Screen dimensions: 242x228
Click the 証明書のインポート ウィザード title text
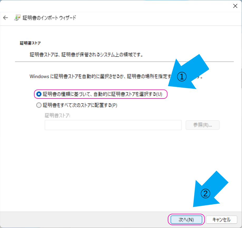pyautogui.click(x=50, y=18)
